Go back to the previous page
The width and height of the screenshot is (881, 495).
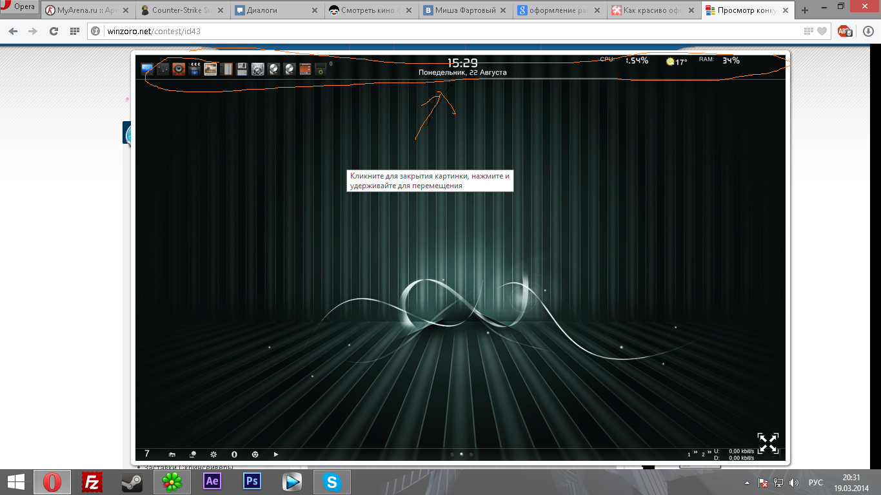pos(13,31)
